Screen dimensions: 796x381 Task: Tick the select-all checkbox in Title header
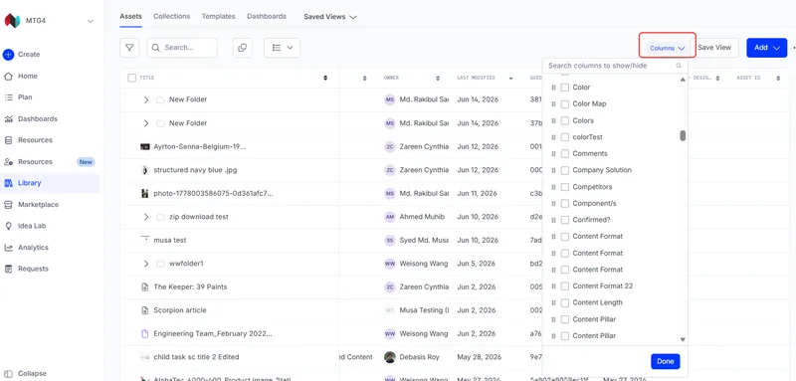coord(132,79)
